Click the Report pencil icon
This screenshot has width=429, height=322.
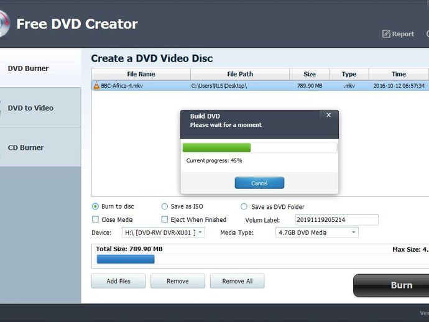[386, 34]
